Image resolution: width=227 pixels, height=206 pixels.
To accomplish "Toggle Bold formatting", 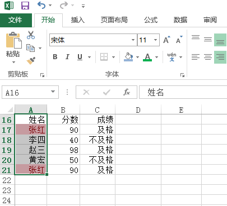I will click(x=55, y=57).
